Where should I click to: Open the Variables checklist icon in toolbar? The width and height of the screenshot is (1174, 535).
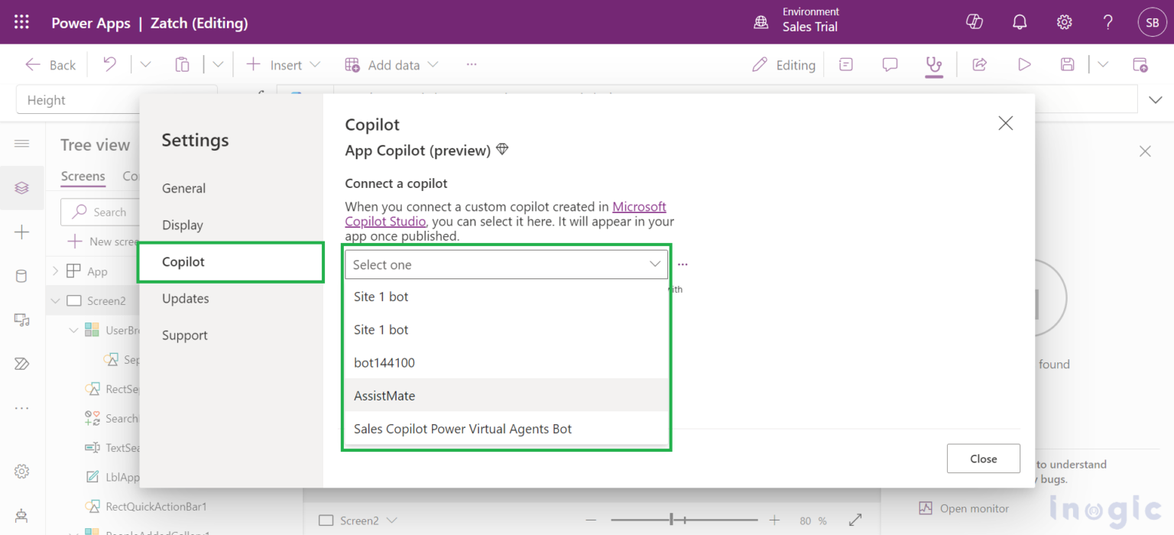point(845,64)
